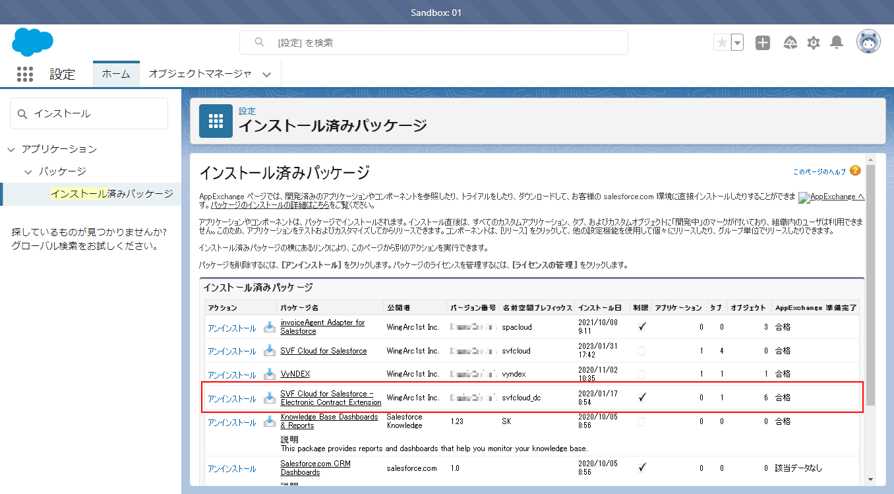Click the Trailhead guidance icon

coord(790,43)
